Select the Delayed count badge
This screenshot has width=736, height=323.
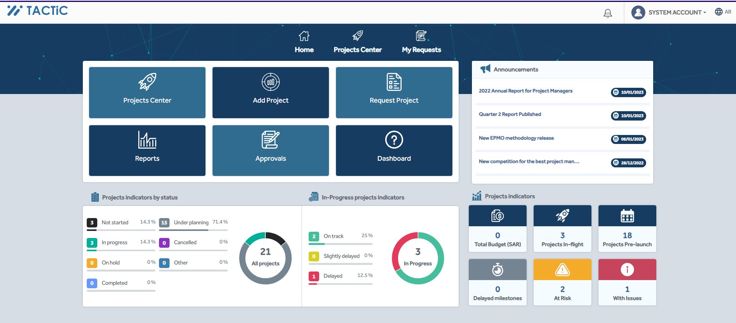click(314, 276)
